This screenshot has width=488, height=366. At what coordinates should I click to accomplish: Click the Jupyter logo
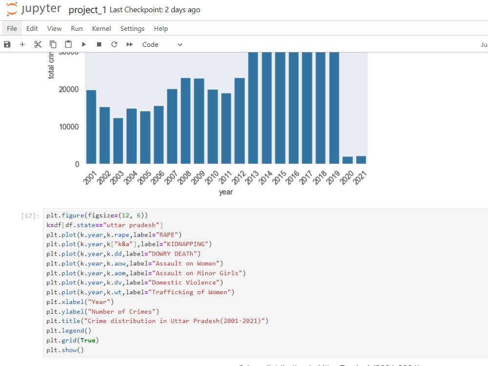click(x=34, y=9)
